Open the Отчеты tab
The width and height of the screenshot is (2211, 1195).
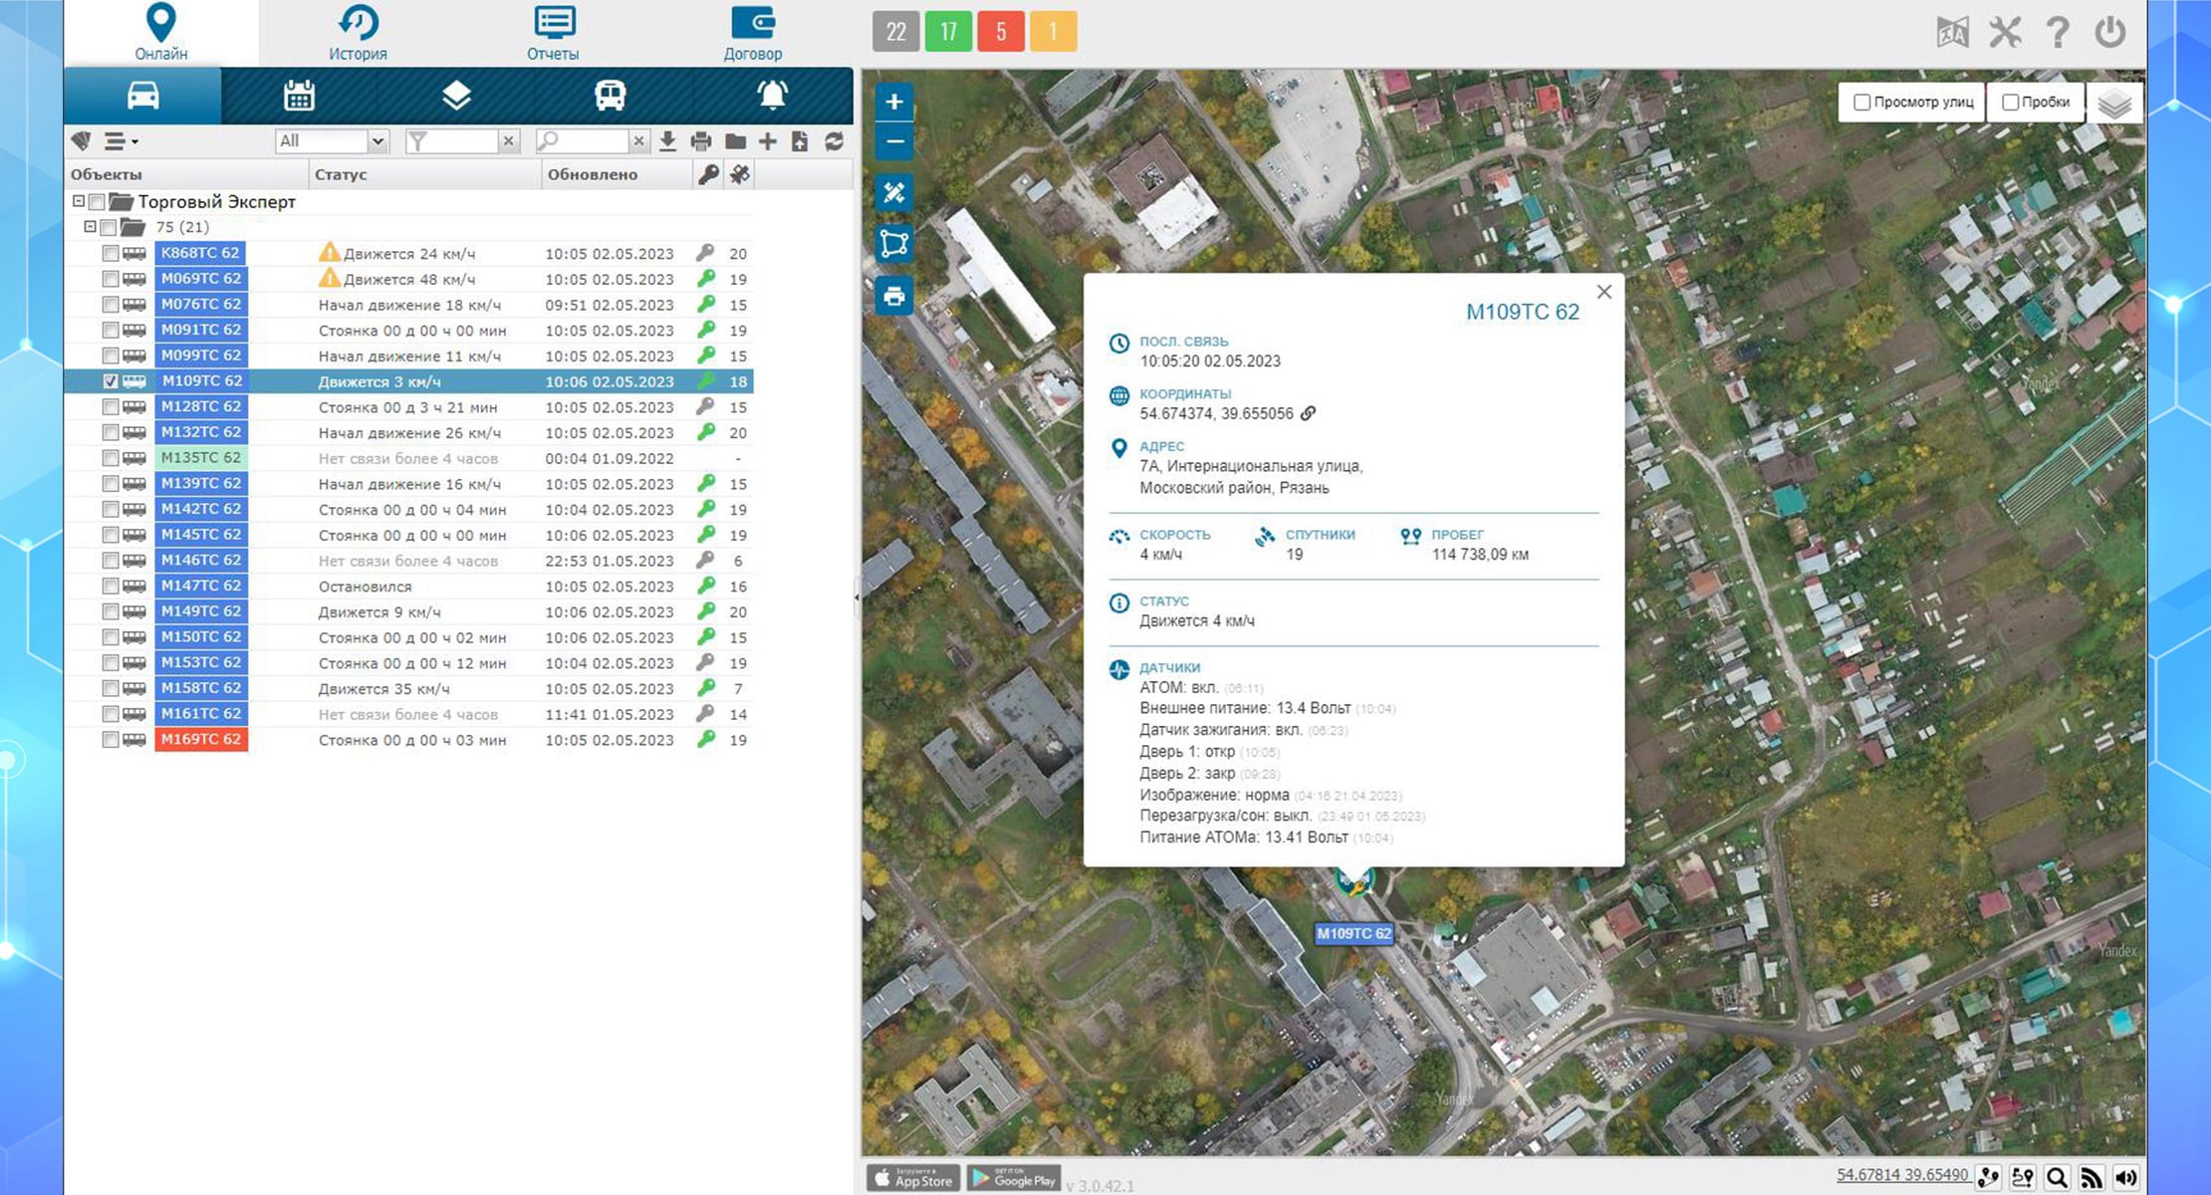tap(553, 33)
